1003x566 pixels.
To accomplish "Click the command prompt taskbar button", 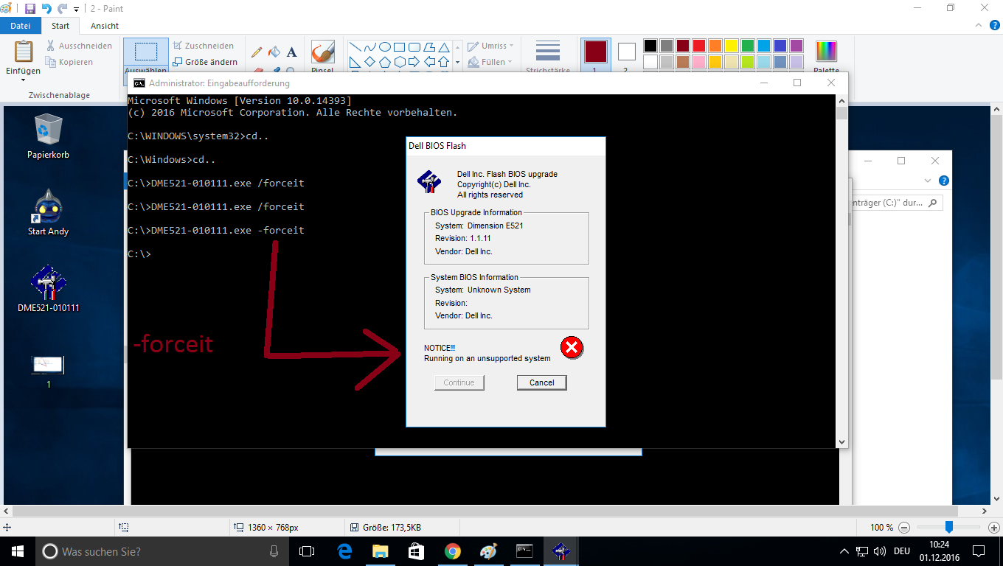I will point(524,551).
